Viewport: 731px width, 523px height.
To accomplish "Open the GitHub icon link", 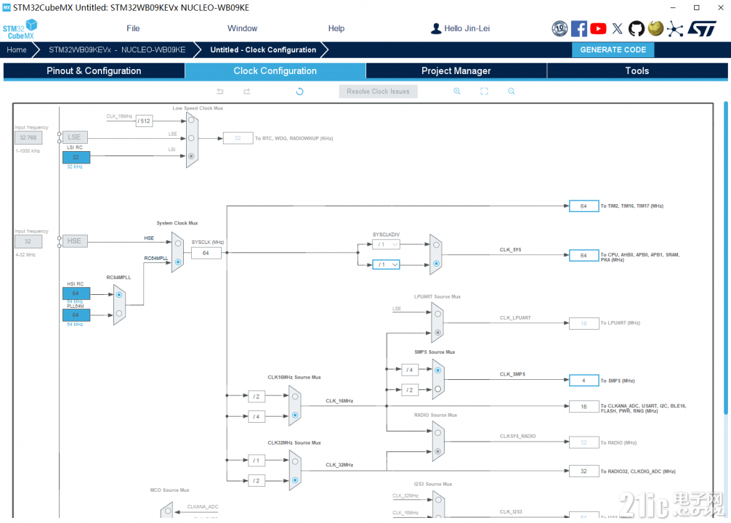I will [x=637, y=29].
